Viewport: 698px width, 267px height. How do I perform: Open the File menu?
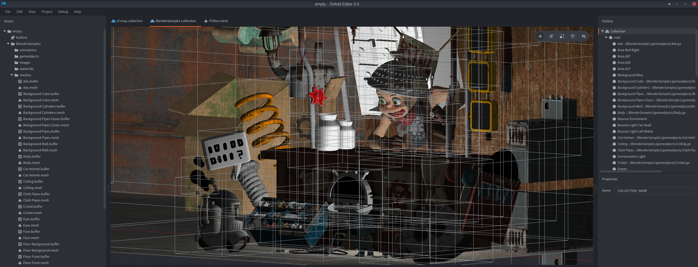pyautogui.click(x=8, y=12)
